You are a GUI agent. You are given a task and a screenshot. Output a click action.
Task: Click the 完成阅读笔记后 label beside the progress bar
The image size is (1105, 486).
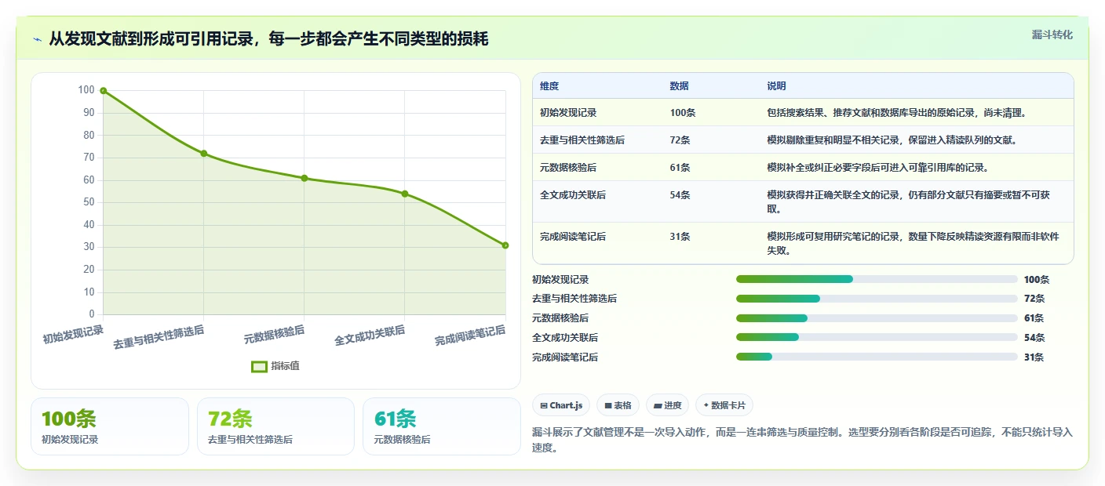tap(565, 357)
